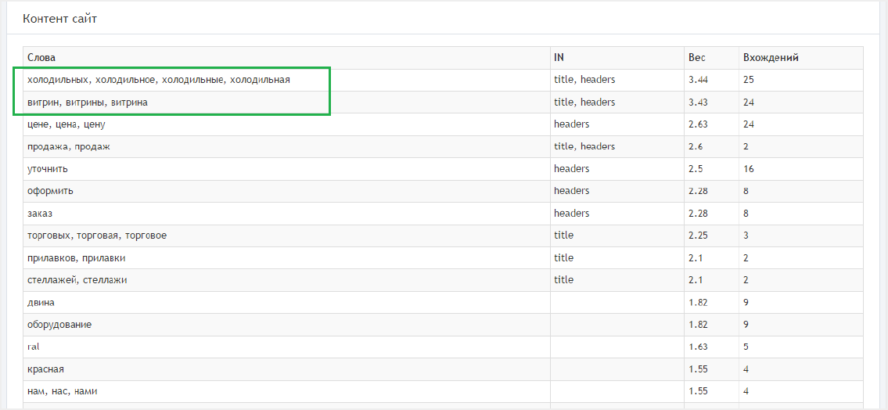This screenshot has height=410, width=888.
Task: Click the 'заказ' word cell
Action: pos(286,214)
